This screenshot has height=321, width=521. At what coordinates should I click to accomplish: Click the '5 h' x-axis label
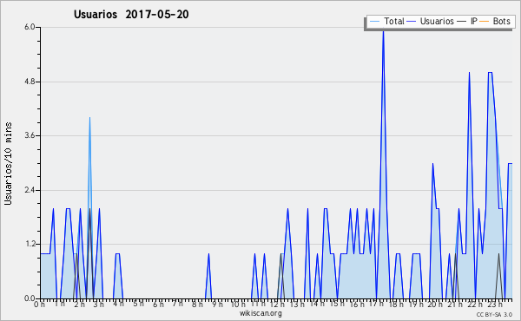(139, 304)
